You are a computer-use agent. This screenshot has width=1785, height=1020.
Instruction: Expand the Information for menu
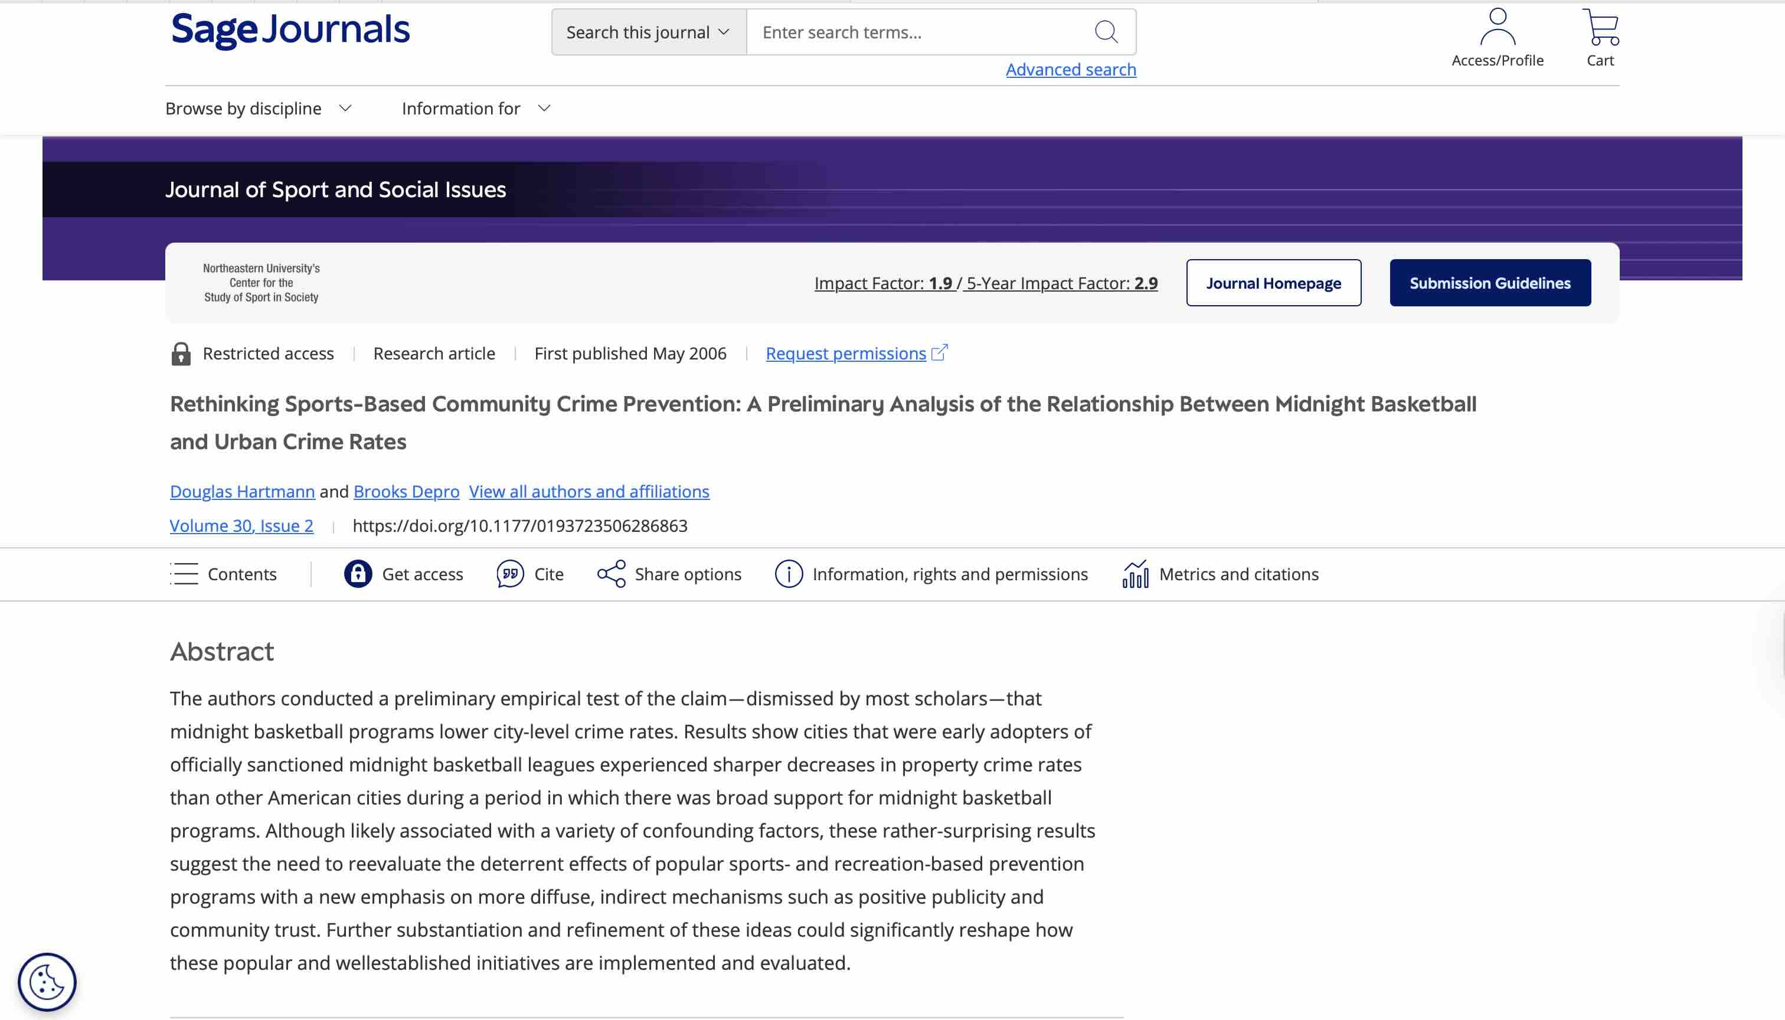(x=476, y=109)
